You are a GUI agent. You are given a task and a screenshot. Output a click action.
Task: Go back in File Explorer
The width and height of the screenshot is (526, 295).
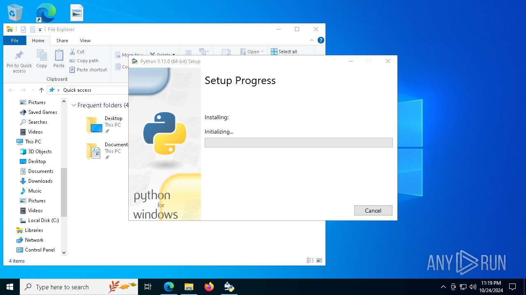(11, 90)
